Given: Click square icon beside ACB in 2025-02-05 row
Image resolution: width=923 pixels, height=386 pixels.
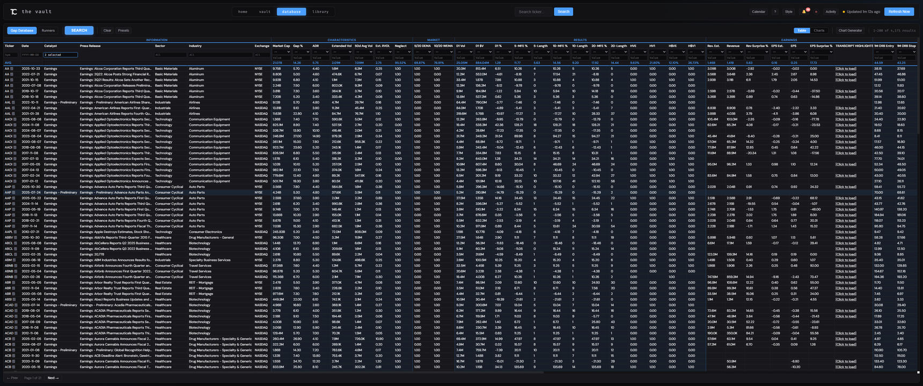Looking at the screenshot, I should pyautogui.click(x=13, y=339).
